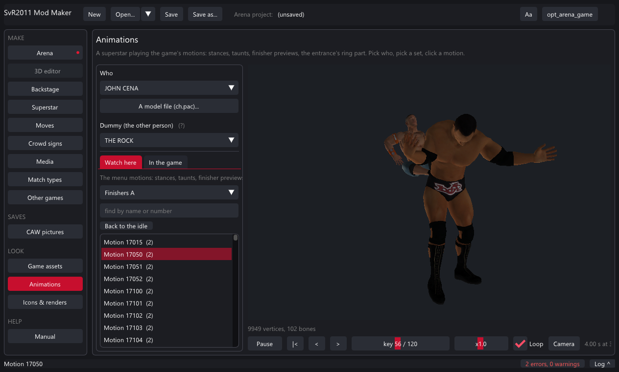This screenshot has width=619, height=372.
Task: Open the Backstage section
Action: 45,89
